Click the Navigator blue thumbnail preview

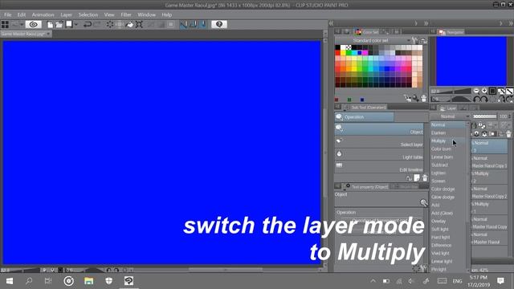(x=471, y=61)
